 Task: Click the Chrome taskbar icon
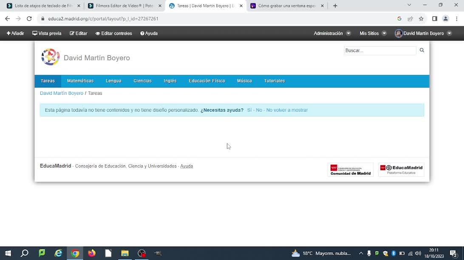click(x=75, y=253)
